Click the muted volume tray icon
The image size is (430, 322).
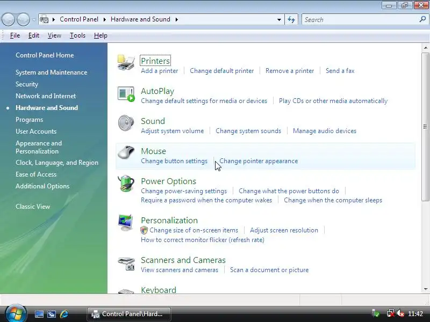click(x=400, y=313)
